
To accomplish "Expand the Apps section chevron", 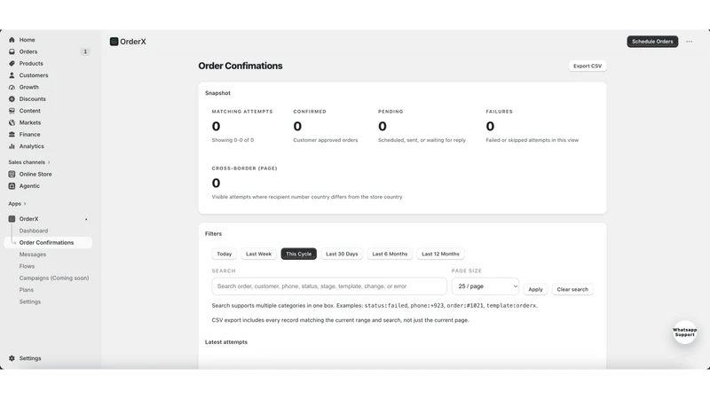I will pos(25,204).
